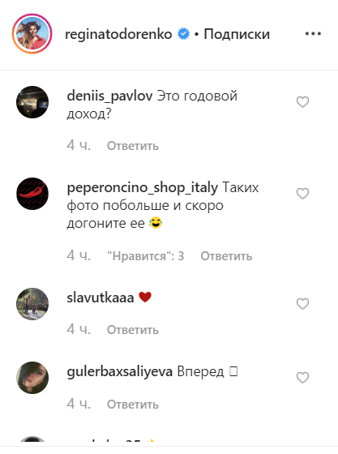Open deniis_pavlov username link
This screenshot has height=454, width=338.
pyautogui.click(x=109, y=96)
